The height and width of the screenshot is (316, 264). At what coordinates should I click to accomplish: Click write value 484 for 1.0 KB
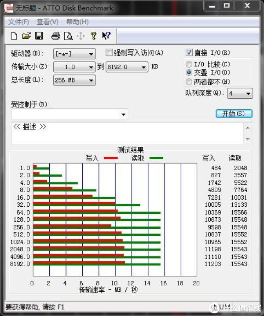[216, 167]
